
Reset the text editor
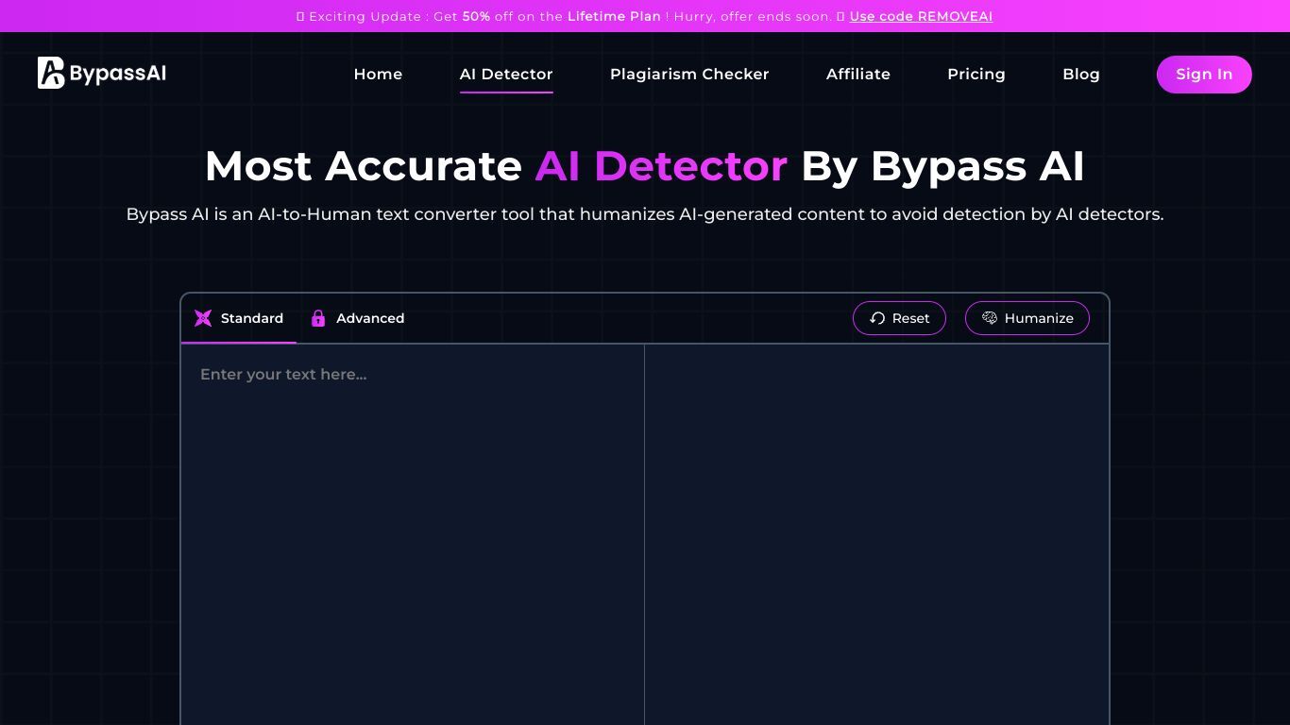click(899, 318)
